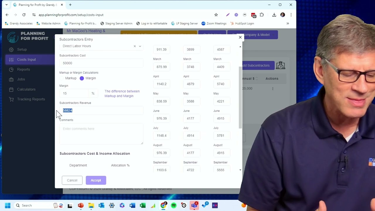
Task: Click the red extension icon with badge 12
Action: [x=253, y=15]
